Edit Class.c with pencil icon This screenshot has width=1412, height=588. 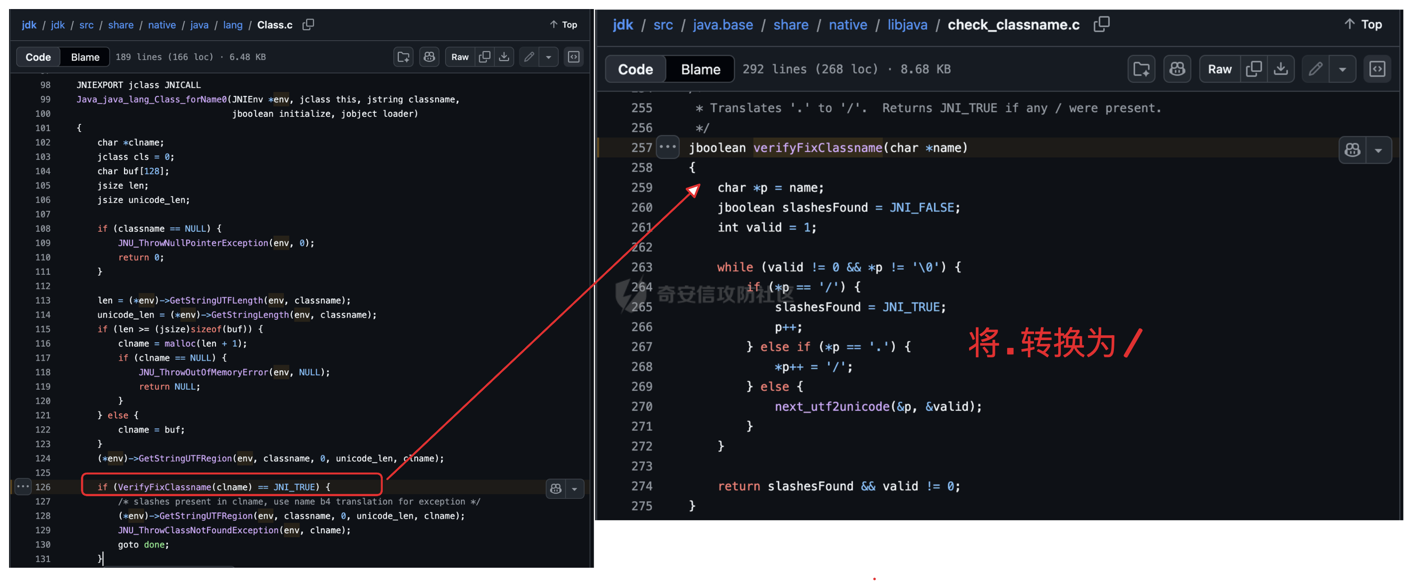point(529,57)
